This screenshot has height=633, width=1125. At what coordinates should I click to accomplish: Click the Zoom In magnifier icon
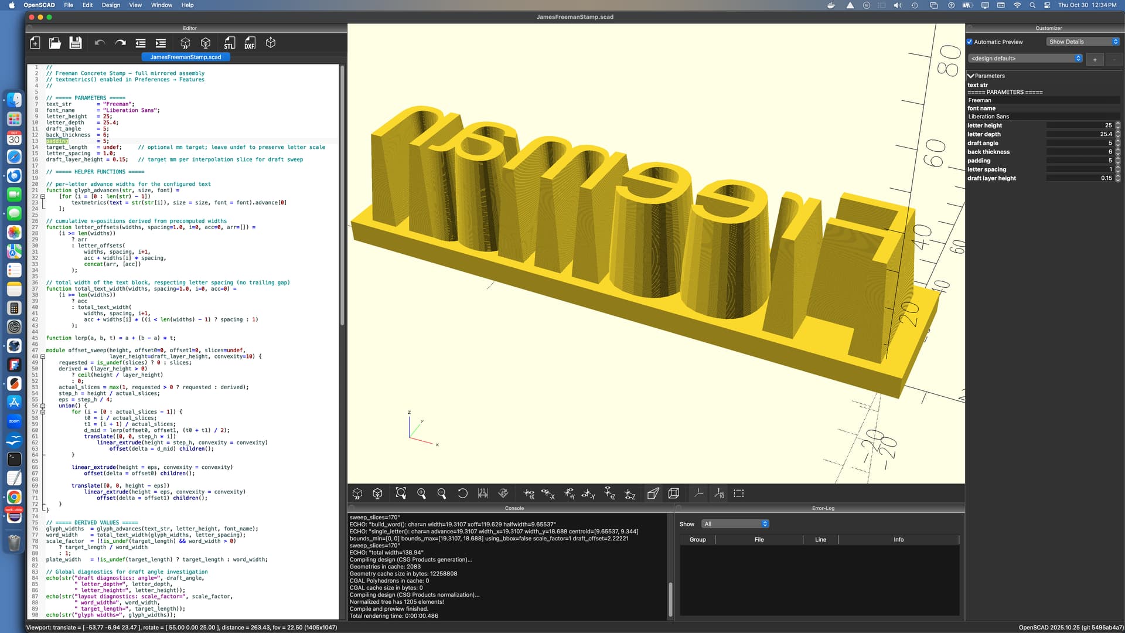click(x=421, y=494)
